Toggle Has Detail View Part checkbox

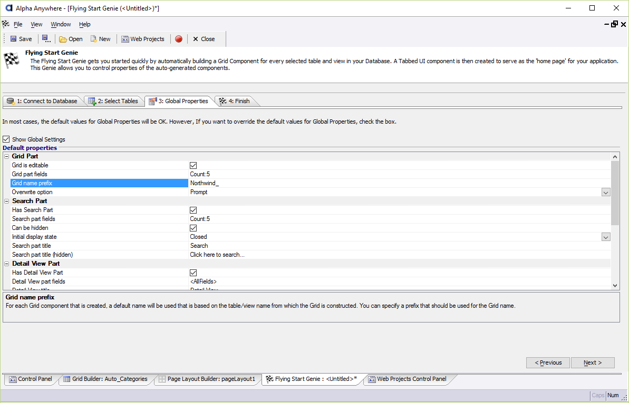click(x=193, y=273)
